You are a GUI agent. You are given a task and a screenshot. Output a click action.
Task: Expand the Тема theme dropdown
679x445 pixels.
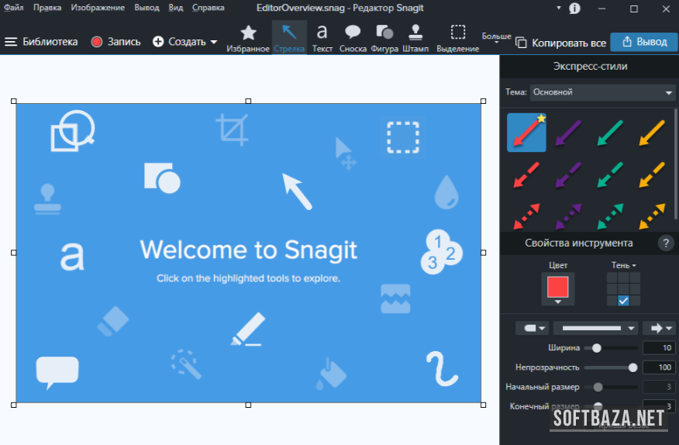coord(602,92)
